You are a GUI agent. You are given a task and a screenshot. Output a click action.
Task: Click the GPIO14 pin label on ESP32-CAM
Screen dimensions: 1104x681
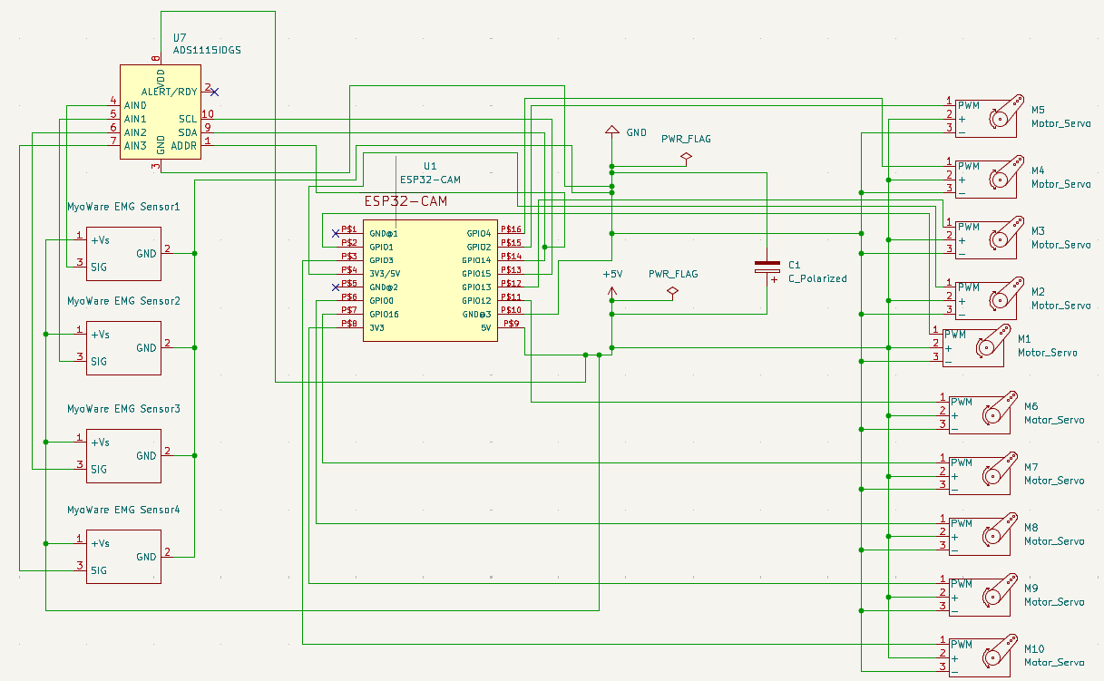476,260
